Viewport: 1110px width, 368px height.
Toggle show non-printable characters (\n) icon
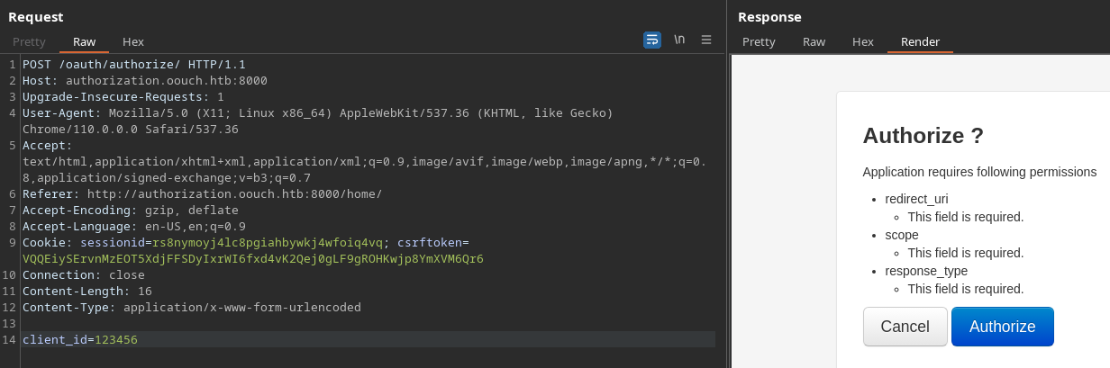click(679, 40)
